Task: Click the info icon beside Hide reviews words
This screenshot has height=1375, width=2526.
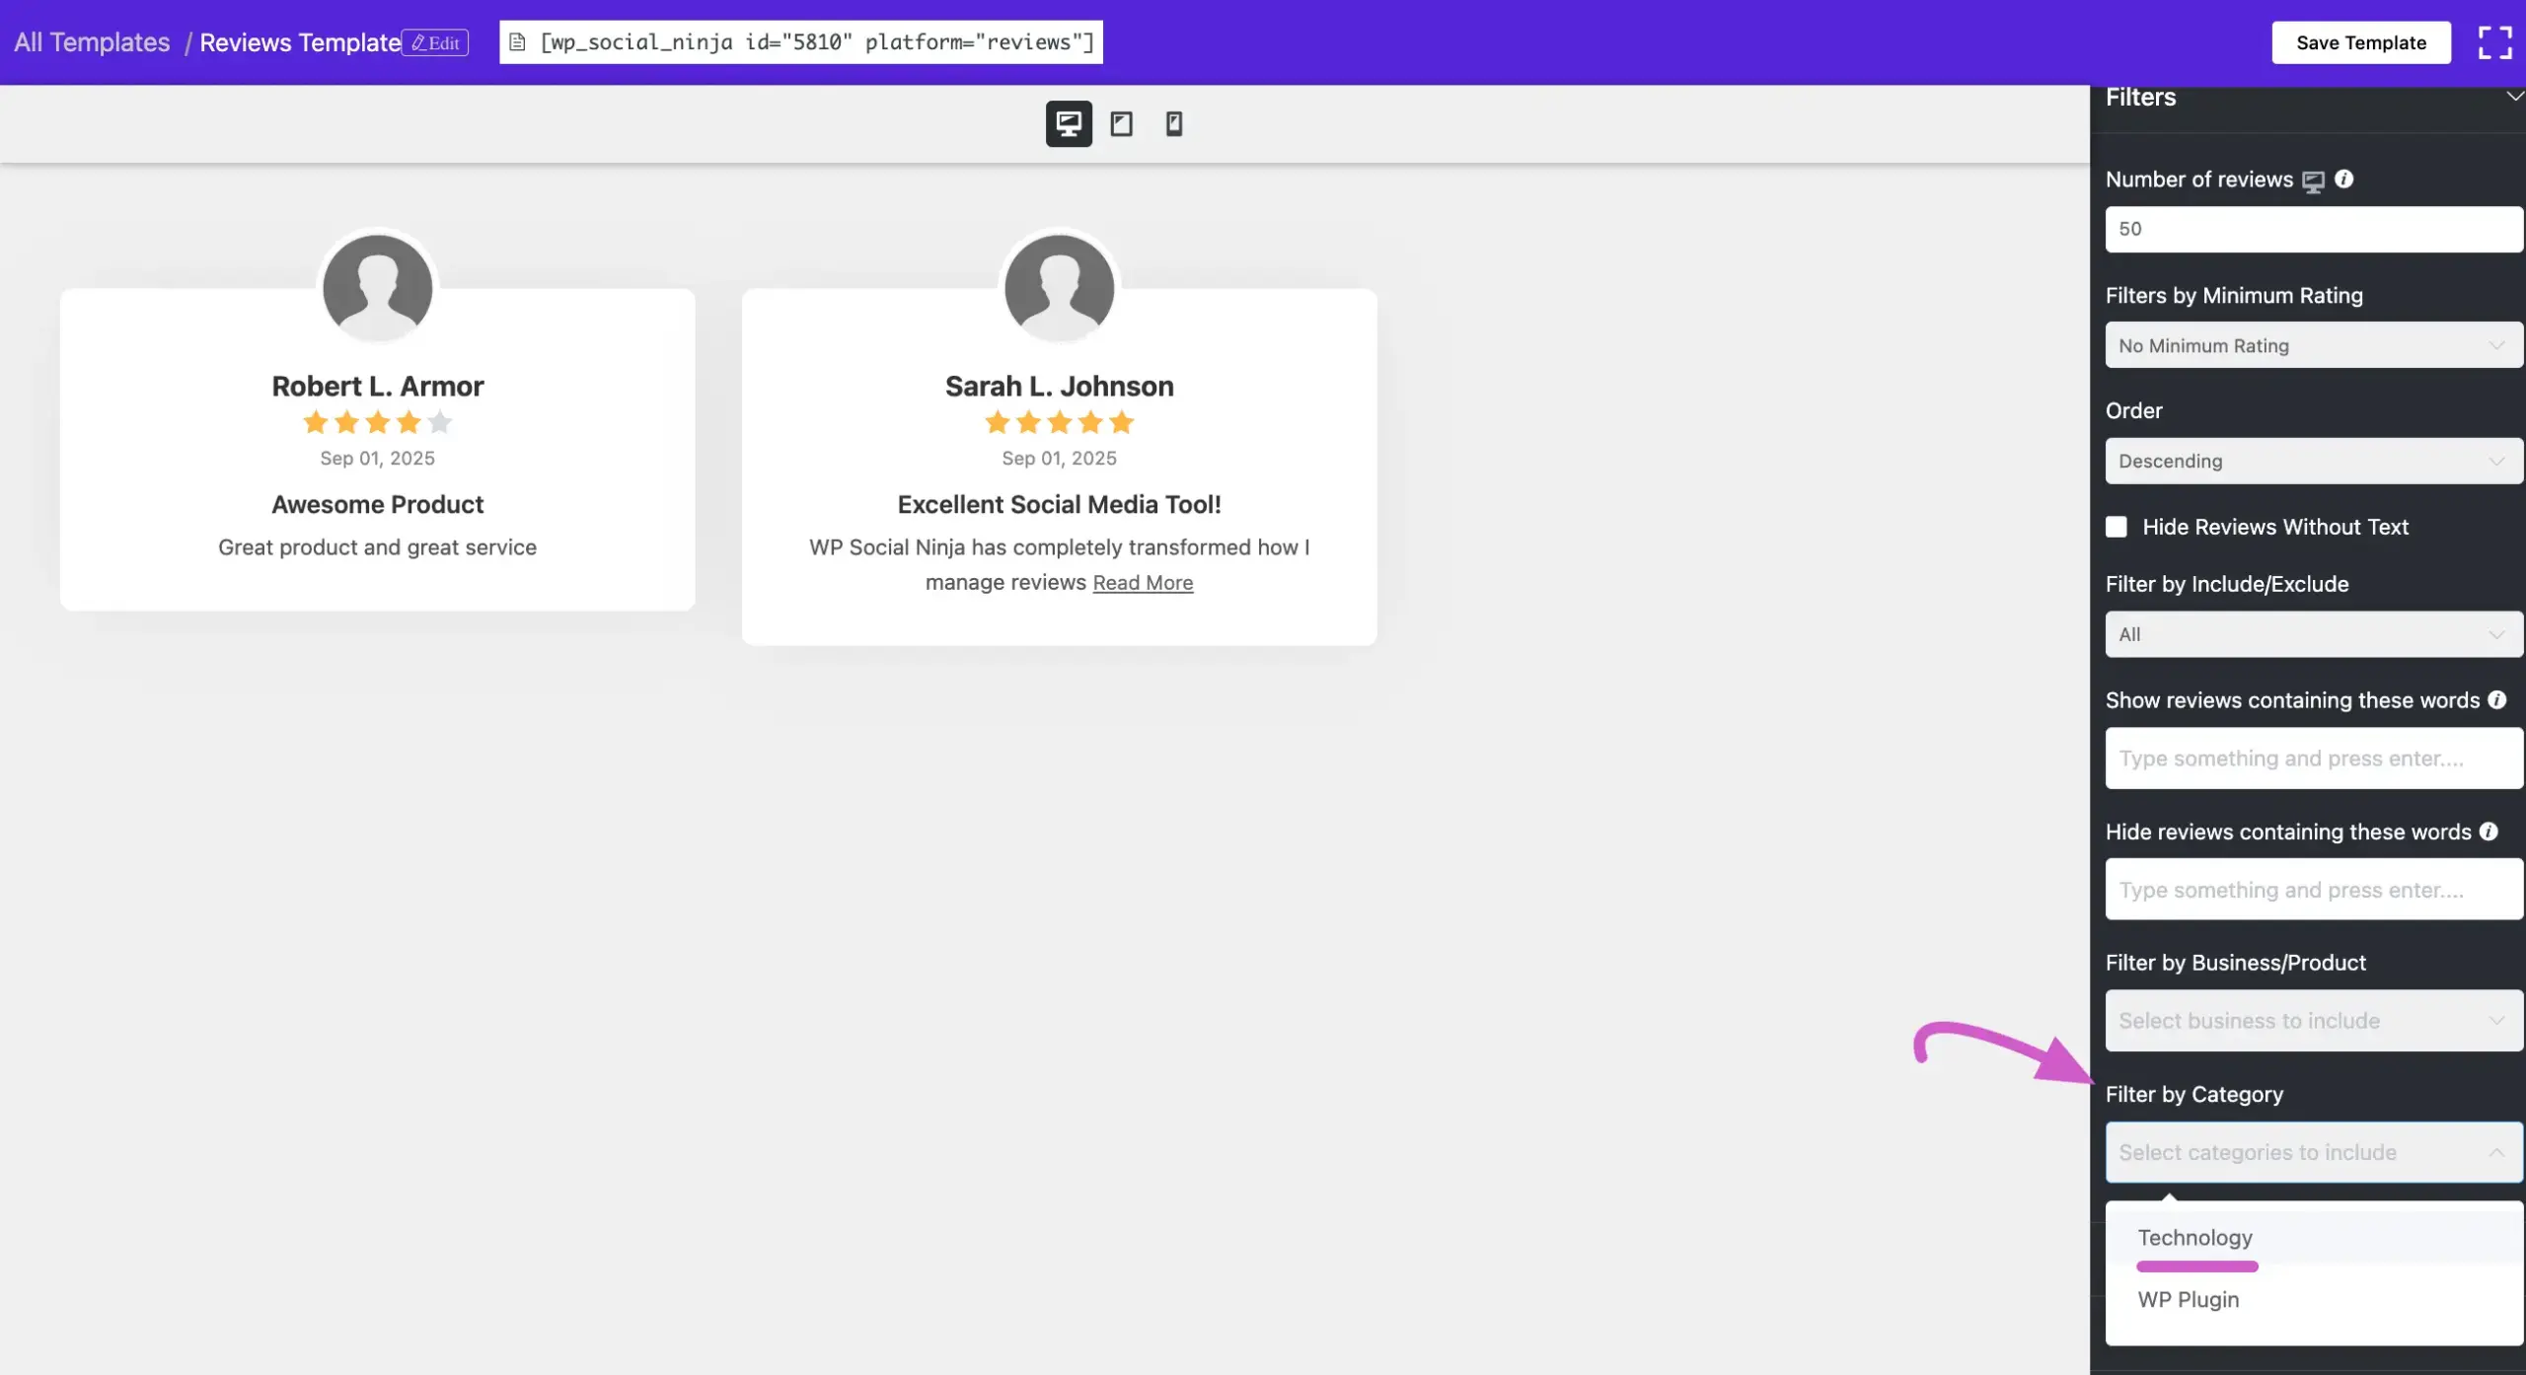Action: click(2489, 832)
